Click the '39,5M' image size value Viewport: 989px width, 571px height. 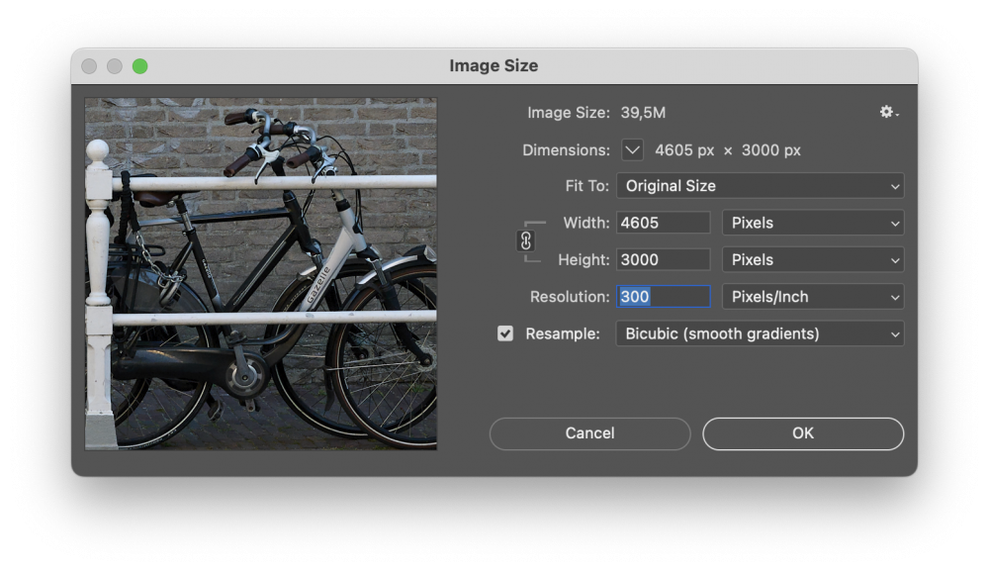[643, 113]
